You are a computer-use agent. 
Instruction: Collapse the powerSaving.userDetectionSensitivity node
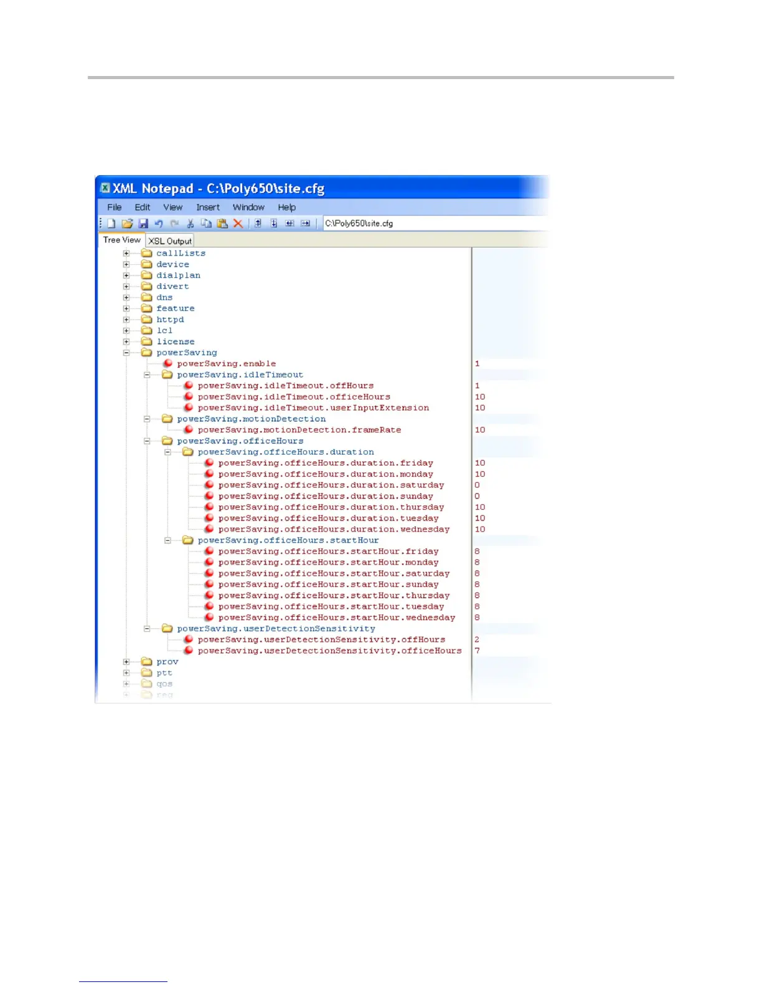[x=147, y=629]
